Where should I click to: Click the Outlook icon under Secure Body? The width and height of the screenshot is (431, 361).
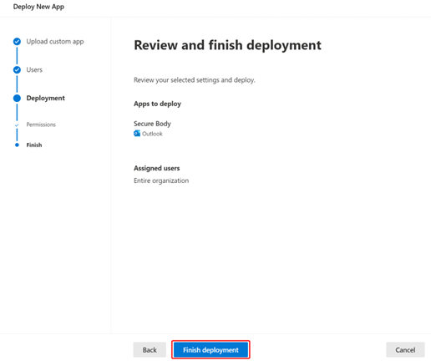[137, 134]
